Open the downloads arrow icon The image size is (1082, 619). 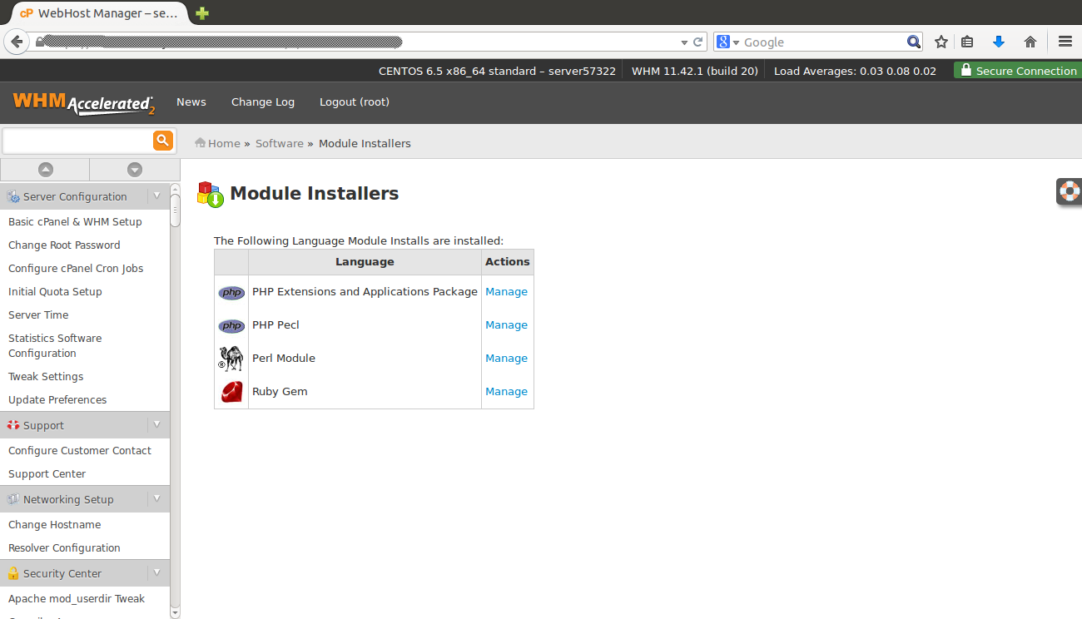(x=999, y=42)
